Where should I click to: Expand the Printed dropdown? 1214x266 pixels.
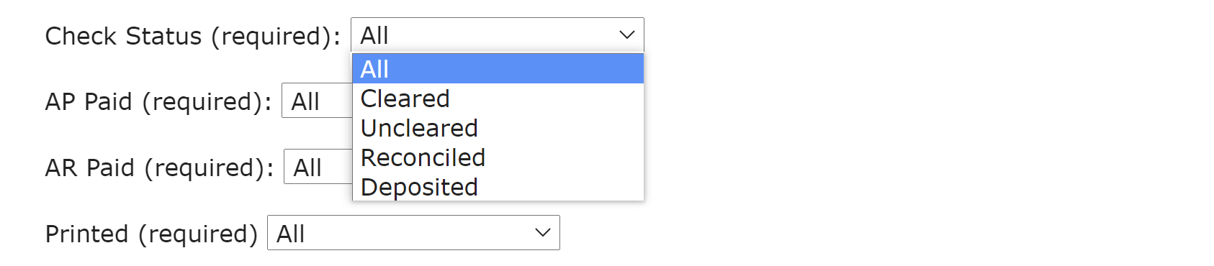click(413, 233)
